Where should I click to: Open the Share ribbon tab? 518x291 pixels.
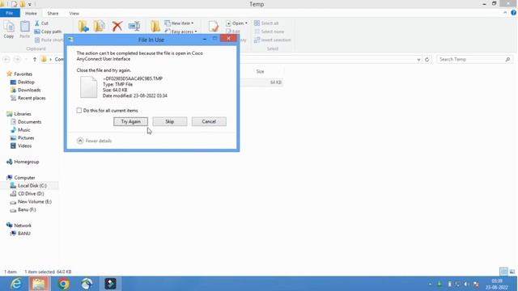pyautogui.click(x=53, y=13)
